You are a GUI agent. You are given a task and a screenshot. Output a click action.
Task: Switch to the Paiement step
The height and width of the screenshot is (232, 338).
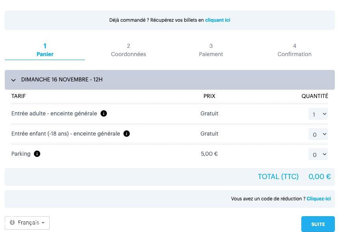[211, 50]
